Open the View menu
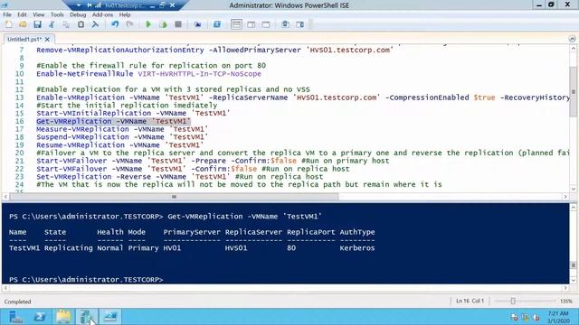The width and height of the screenshot is (579, 325). click(x=38, y=14)
